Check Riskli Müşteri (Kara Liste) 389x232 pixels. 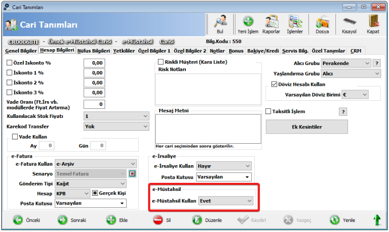[x=161, y=62]
